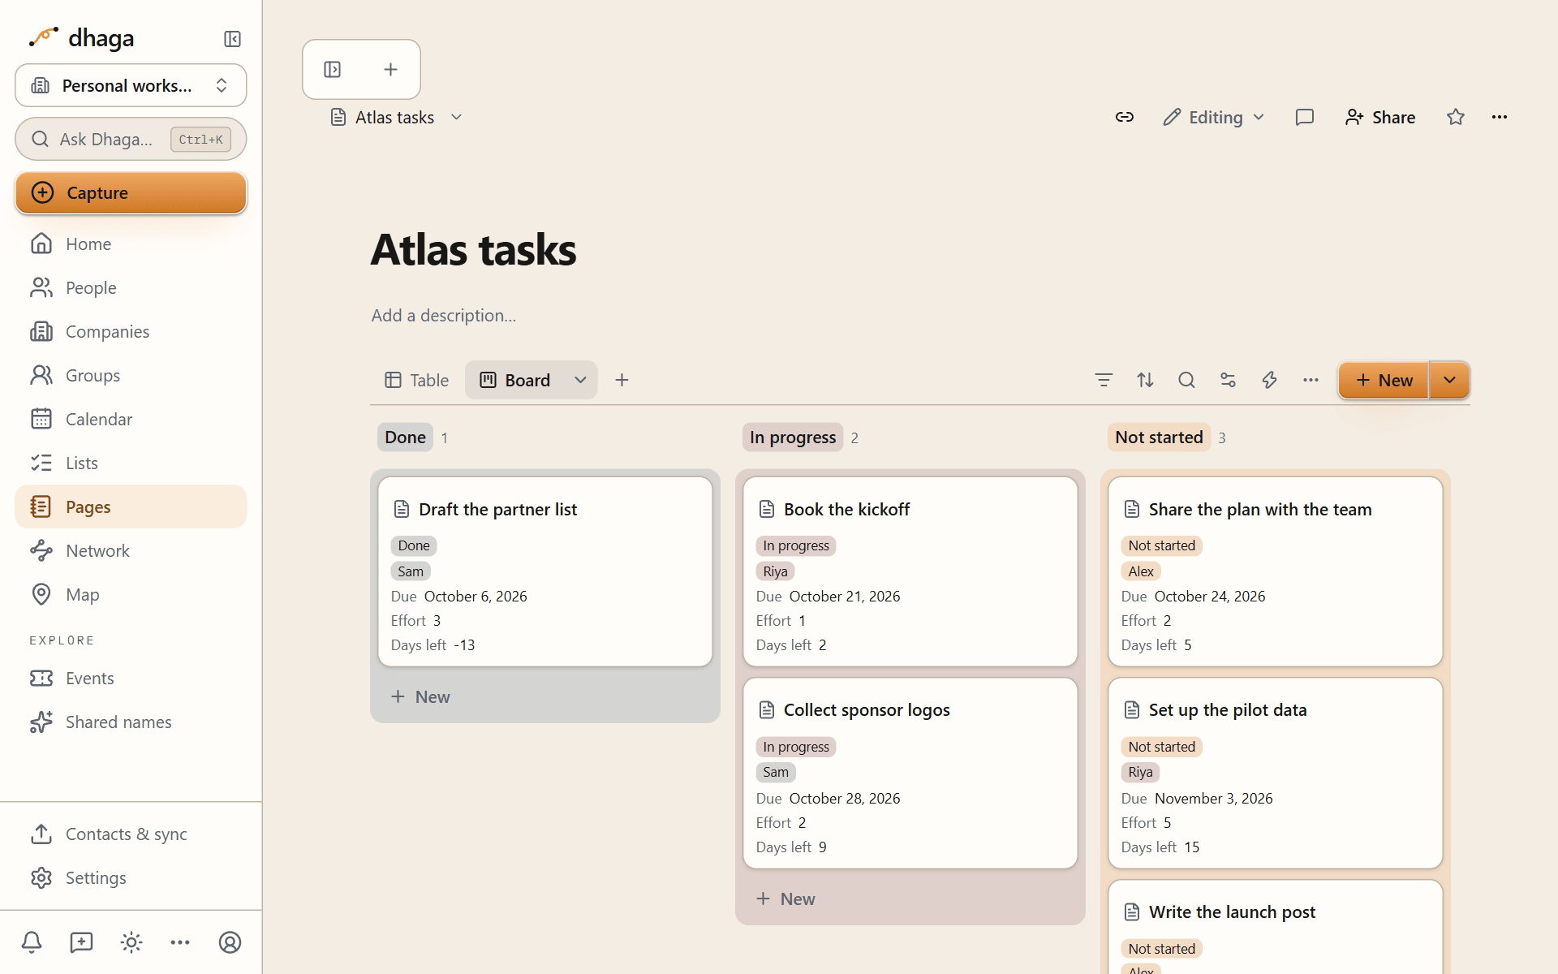Toggle the side panel icon in the tab bar
The width and height of the screenshot is (1558, 974).
(x=333, y=70)
